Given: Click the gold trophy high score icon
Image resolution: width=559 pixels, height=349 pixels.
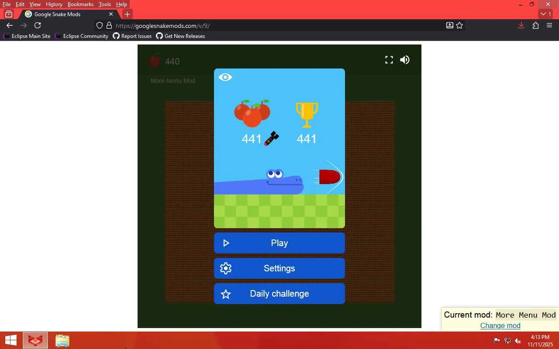Looking at the screenshot, I should pos(307,115).
